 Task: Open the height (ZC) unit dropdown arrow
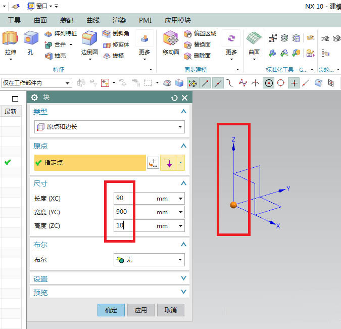(x=180, y=225)
